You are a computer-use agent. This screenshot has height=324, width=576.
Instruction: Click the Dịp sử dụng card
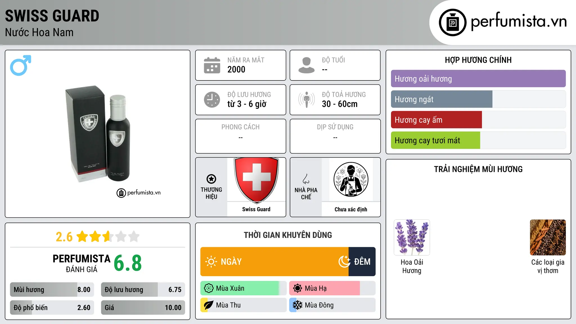click(335, 136)
